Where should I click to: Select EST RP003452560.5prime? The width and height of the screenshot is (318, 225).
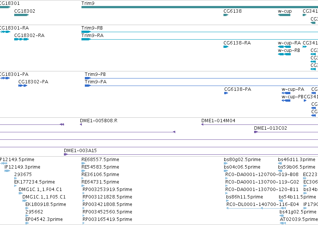[x=107, y=212]
